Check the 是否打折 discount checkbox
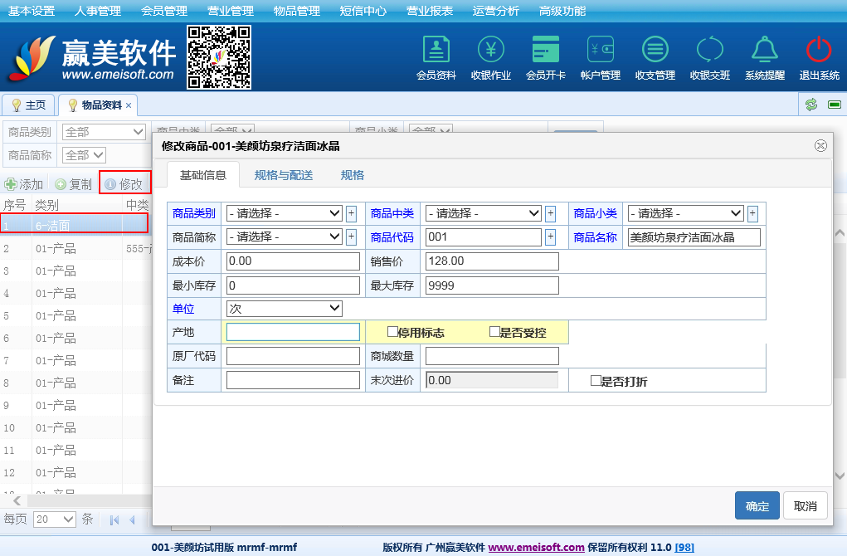 click(x=596, y=381)
